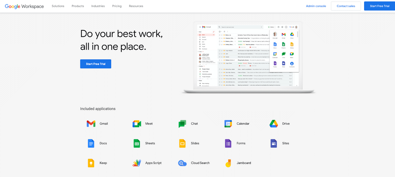The image size is (395, 177).
Task: Click the Contact sales button
Action: point(346,6)
